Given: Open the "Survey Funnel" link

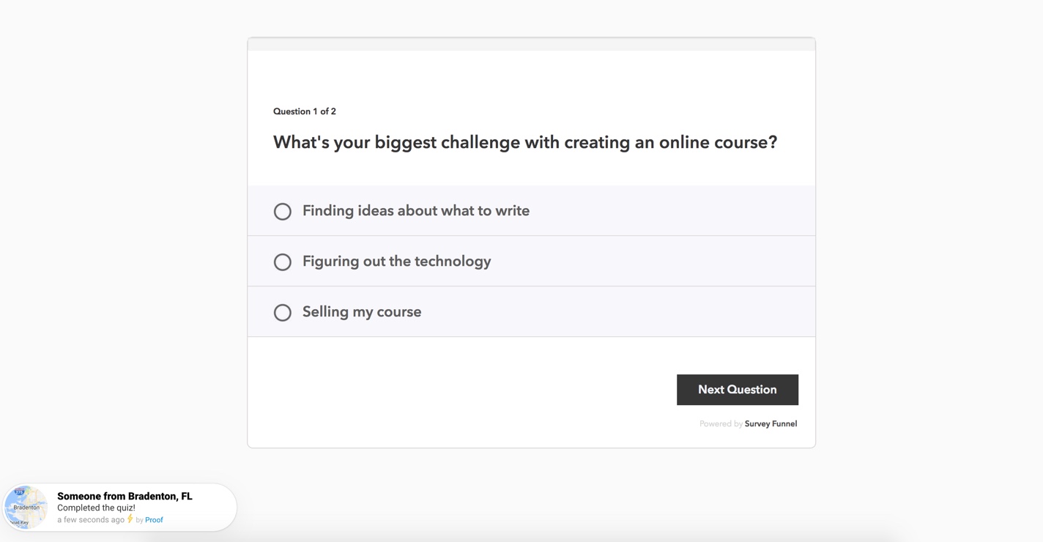Looking at the screenshot, I should pyautogui.click(x=771, y=424).
